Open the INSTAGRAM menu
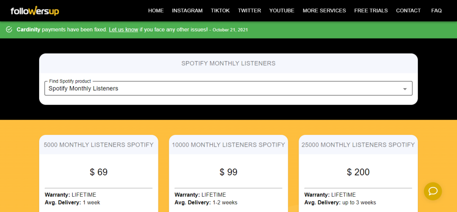The height and width of the screenshot is (212, 457). click(187, 11)
